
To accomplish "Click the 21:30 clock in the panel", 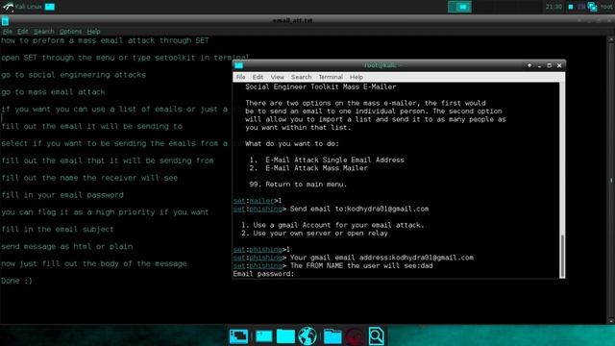I will pos(553,7).
